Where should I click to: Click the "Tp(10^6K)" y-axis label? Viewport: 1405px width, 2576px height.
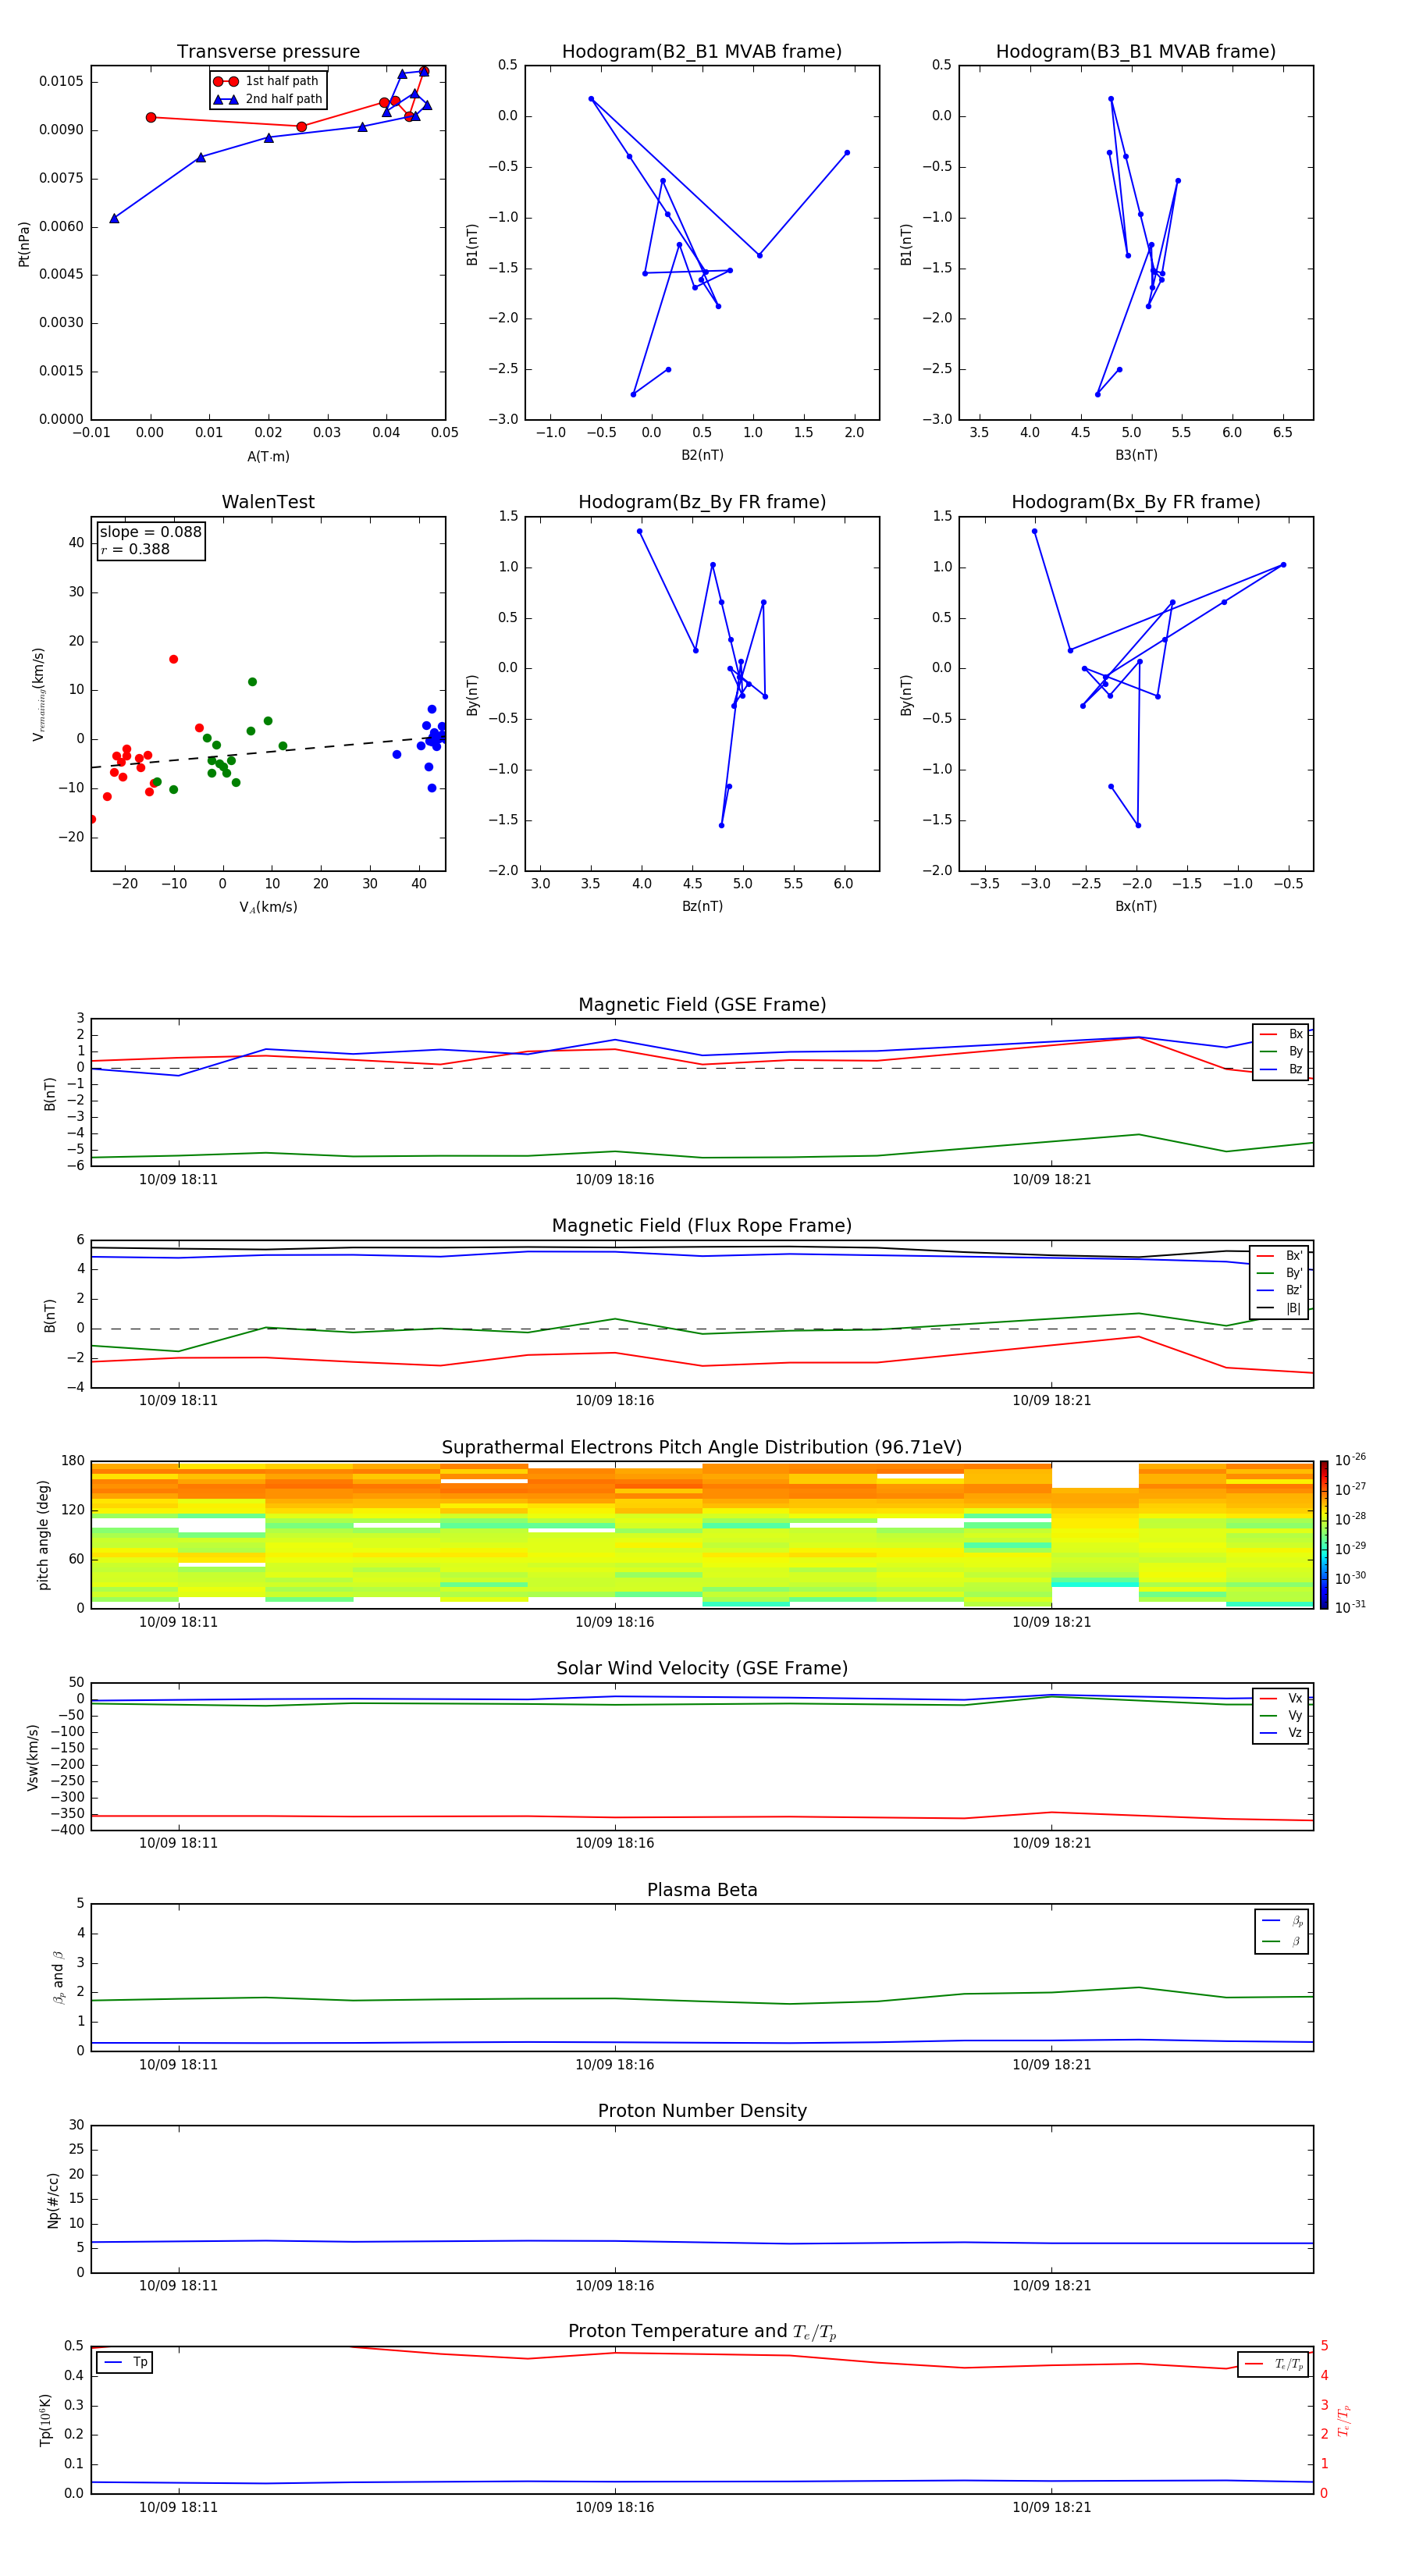[45, 2420]
